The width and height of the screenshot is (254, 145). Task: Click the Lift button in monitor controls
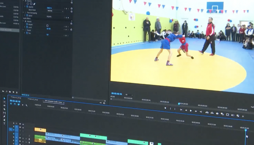click(x=207, y=112)
